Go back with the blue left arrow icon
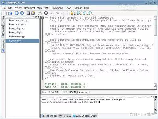The image size is (158, 119). [x=16, y=13]
